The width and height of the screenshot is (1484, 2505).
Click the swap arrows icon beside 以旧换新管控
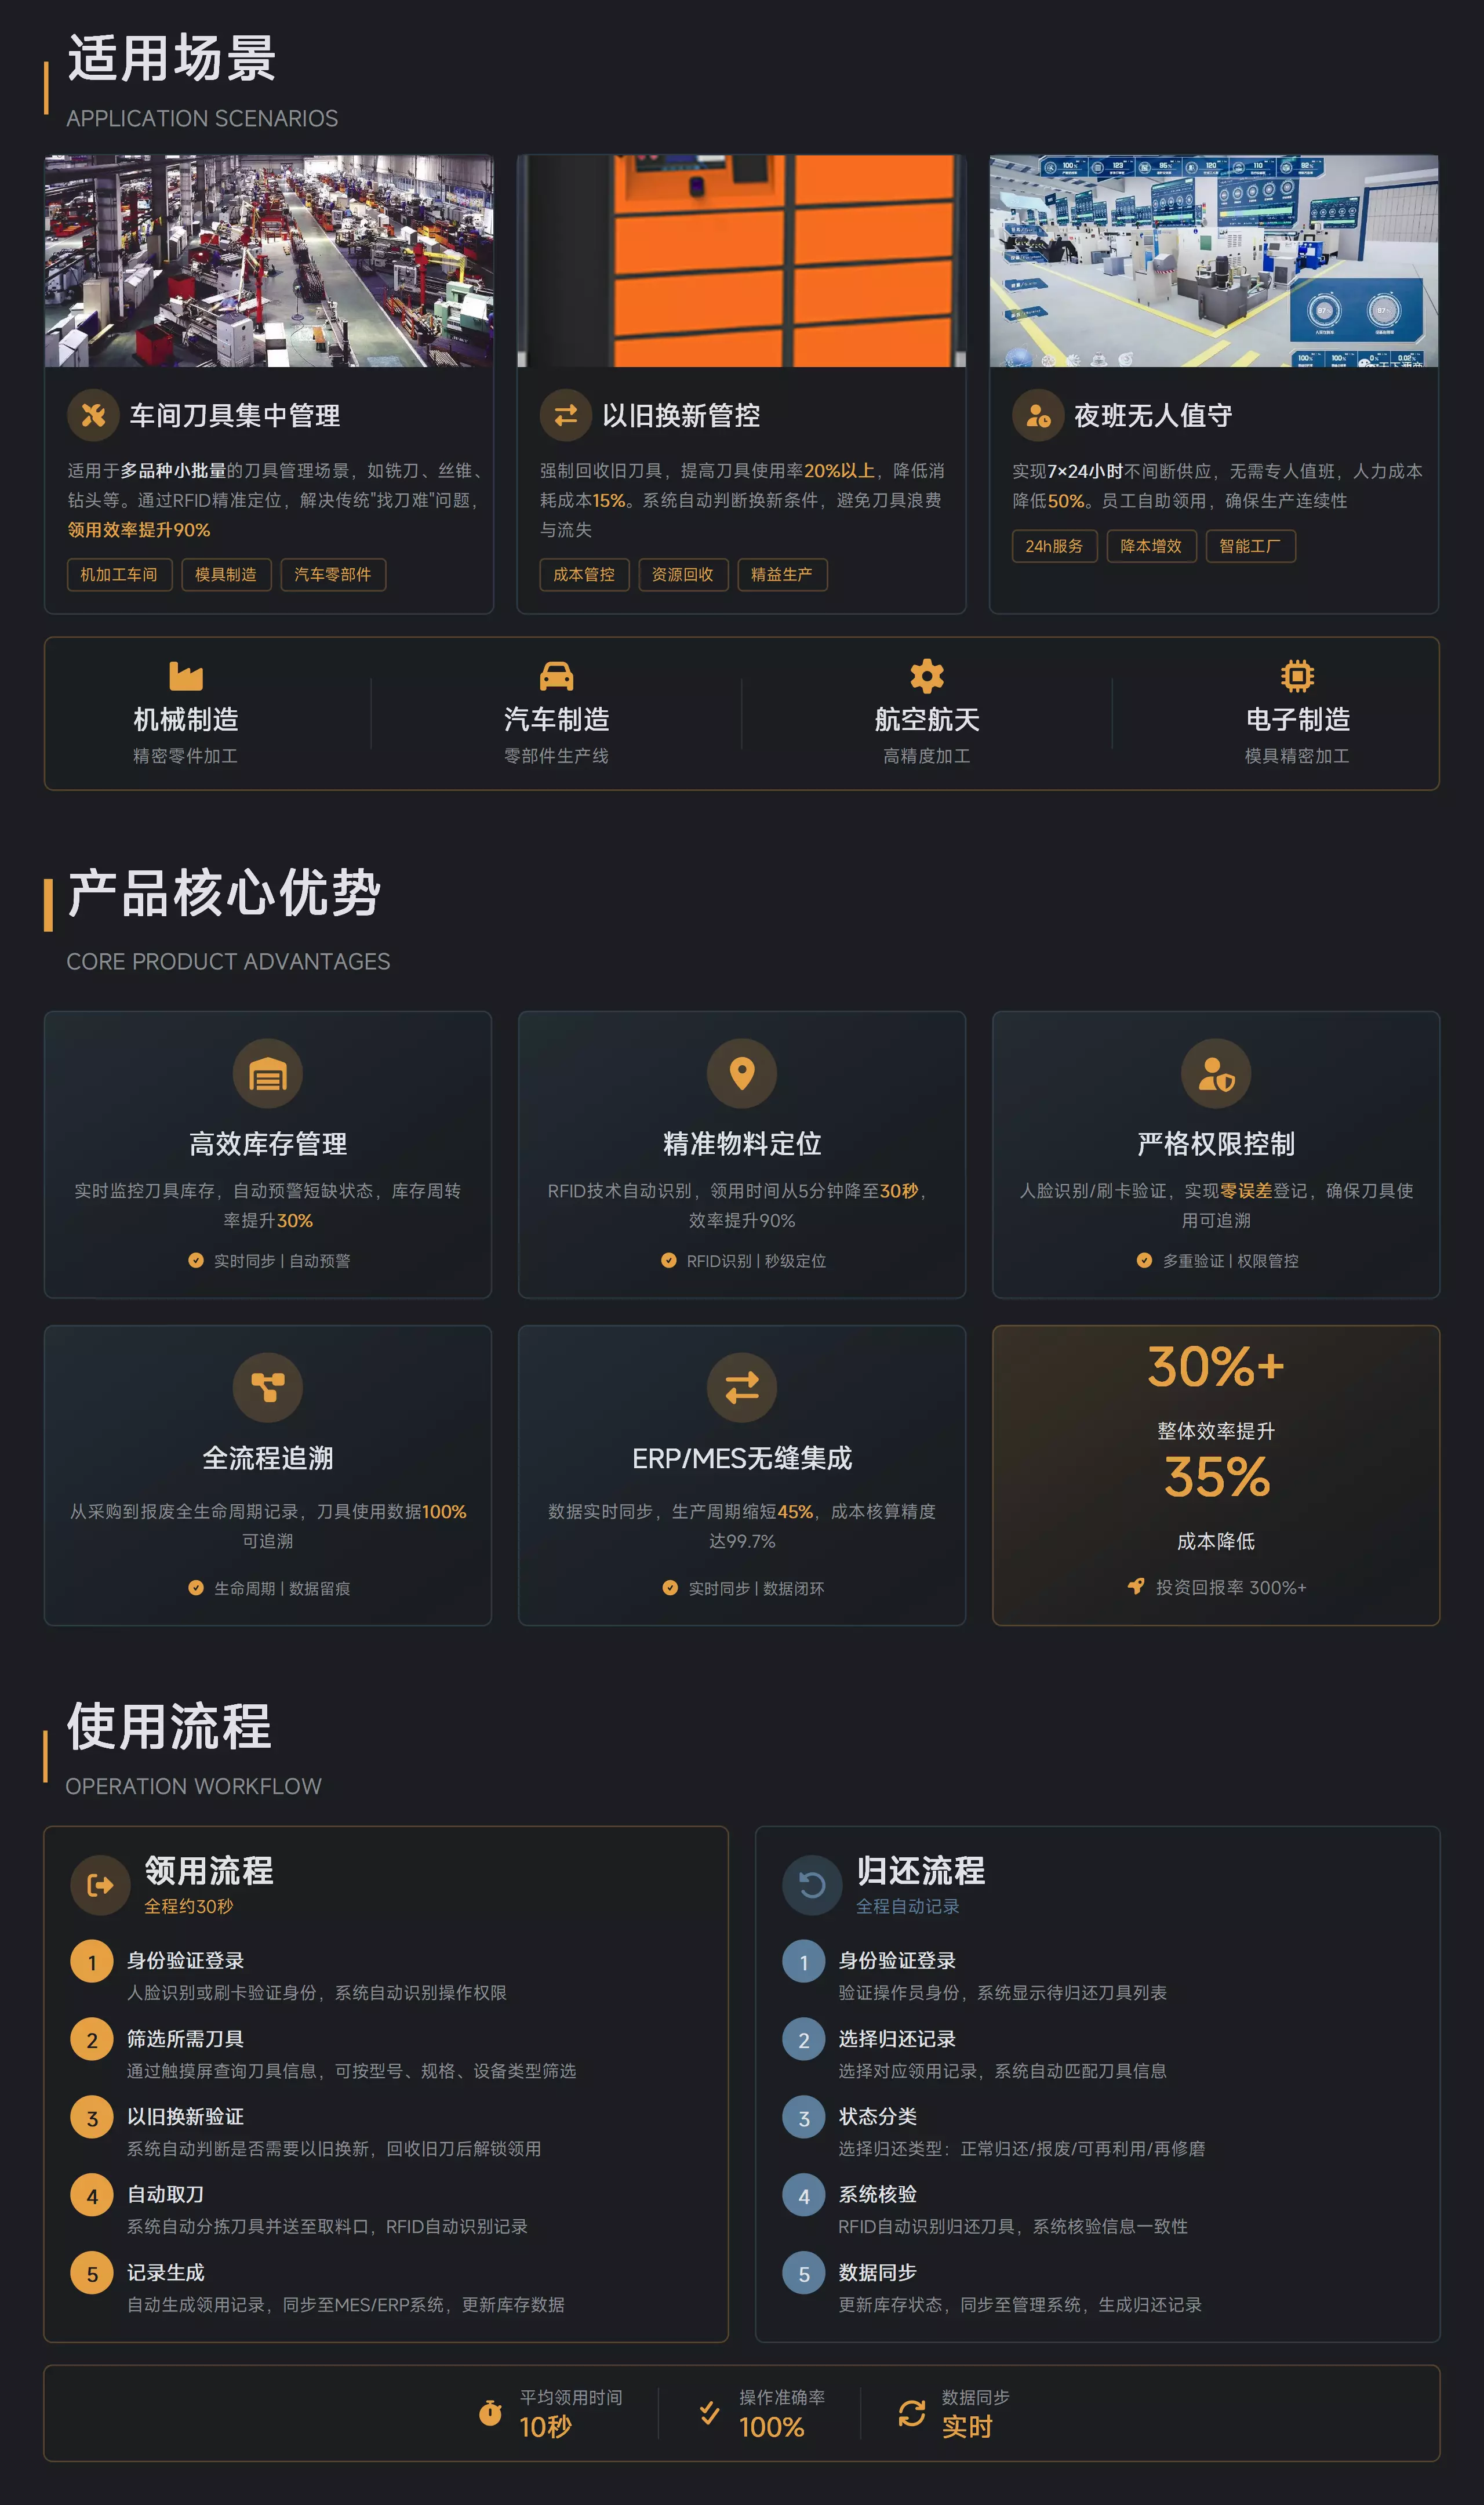tap(566, 415)
